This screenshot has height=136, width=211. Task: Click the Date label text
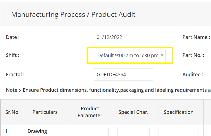point(13,37)
